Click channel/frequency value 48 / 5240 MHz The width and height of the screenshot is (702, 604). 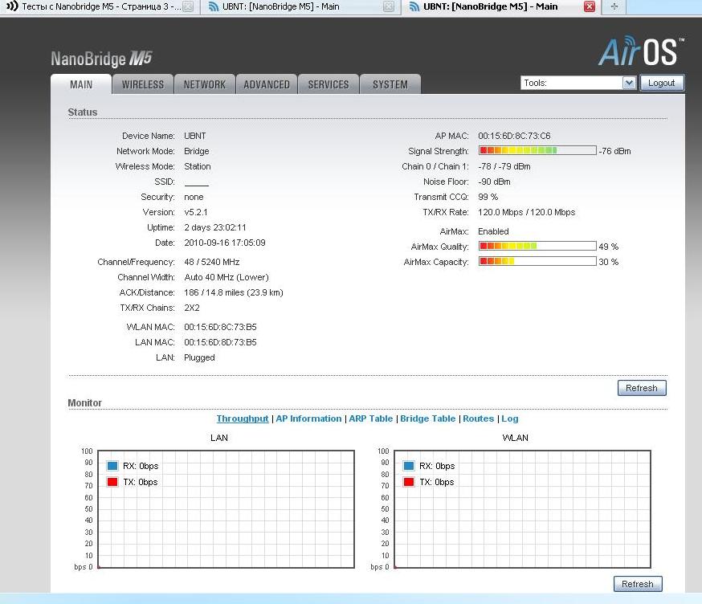point(212,262)
